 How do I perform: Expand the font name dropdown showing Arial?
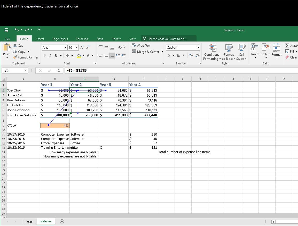pos(66,48)
